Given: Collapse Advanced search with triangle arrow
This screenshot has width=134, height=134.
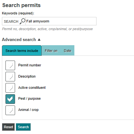Looking at the screenshot, I should click(x=39, y=40).
